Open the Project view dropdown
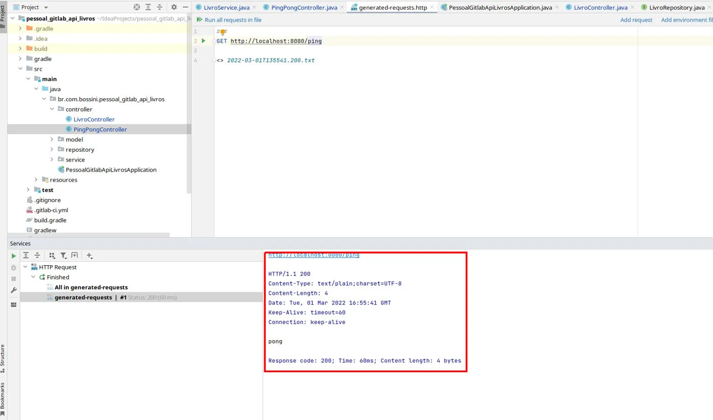Viewport: 713px width, 420px height. (30, 7)
